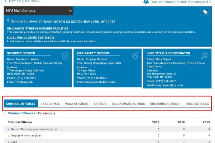
Task: Open the Unfounded Crimes tab
Action: (165, 104)
